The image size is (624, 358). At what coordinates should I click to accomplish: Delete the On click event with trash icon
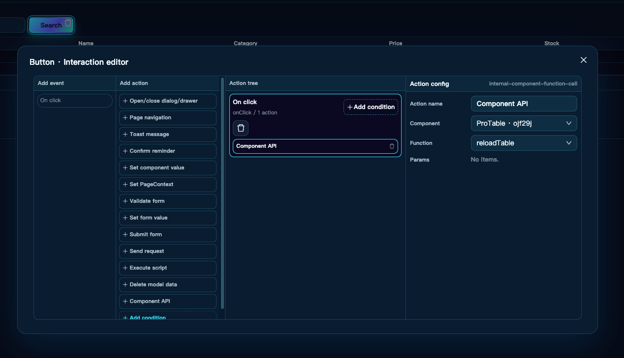(241, 128)
